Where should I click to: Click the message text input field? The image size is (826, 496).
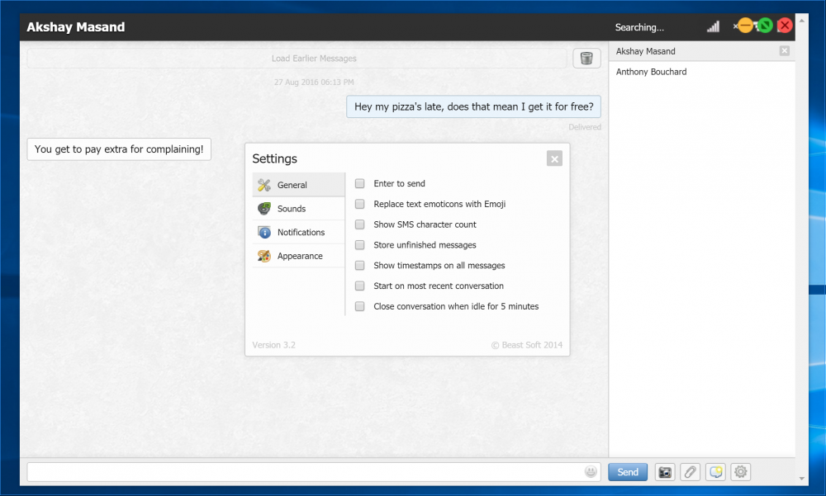click(x=306, y=472)
